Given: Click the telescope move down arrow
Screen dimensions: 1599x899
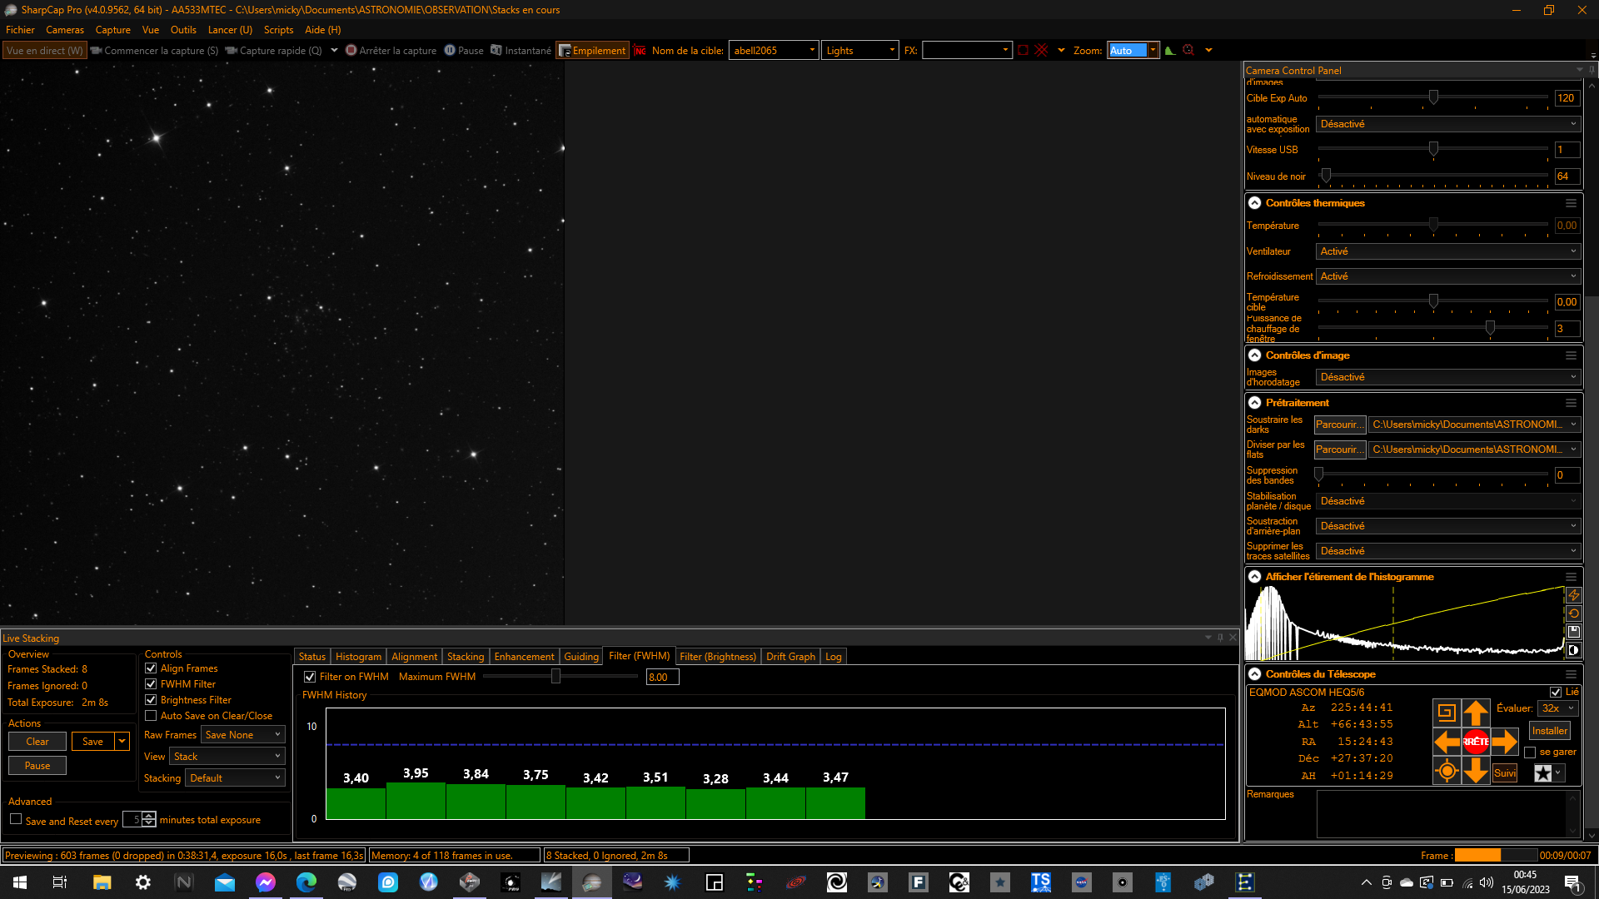Looking at the screenshot, I should pyautogui.click(x=1476, y=771).
